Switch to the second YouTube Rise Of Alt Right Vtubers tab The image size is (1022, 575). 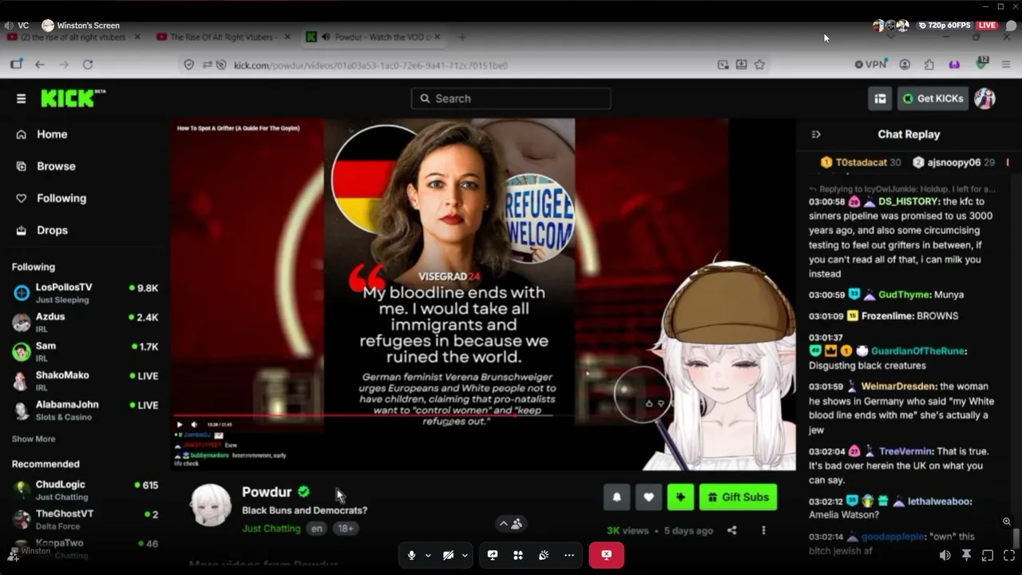(224, 37)
